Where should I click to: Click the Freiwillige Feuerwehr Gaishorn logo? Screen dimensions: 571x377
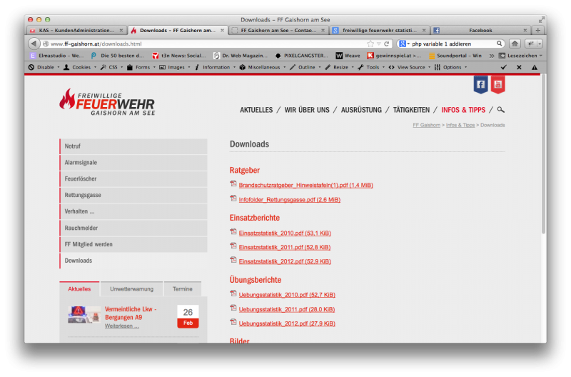coord(107,102)
